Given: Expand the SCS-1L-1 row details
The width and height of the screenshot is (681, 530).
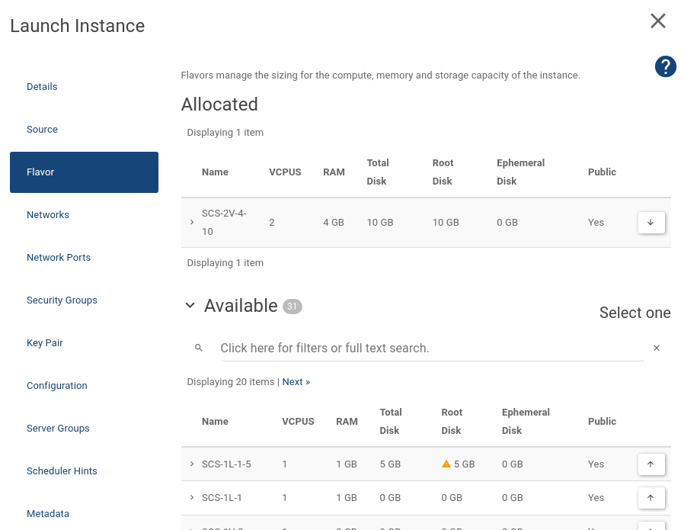Looking at the screenshot, I should [192, 498].
